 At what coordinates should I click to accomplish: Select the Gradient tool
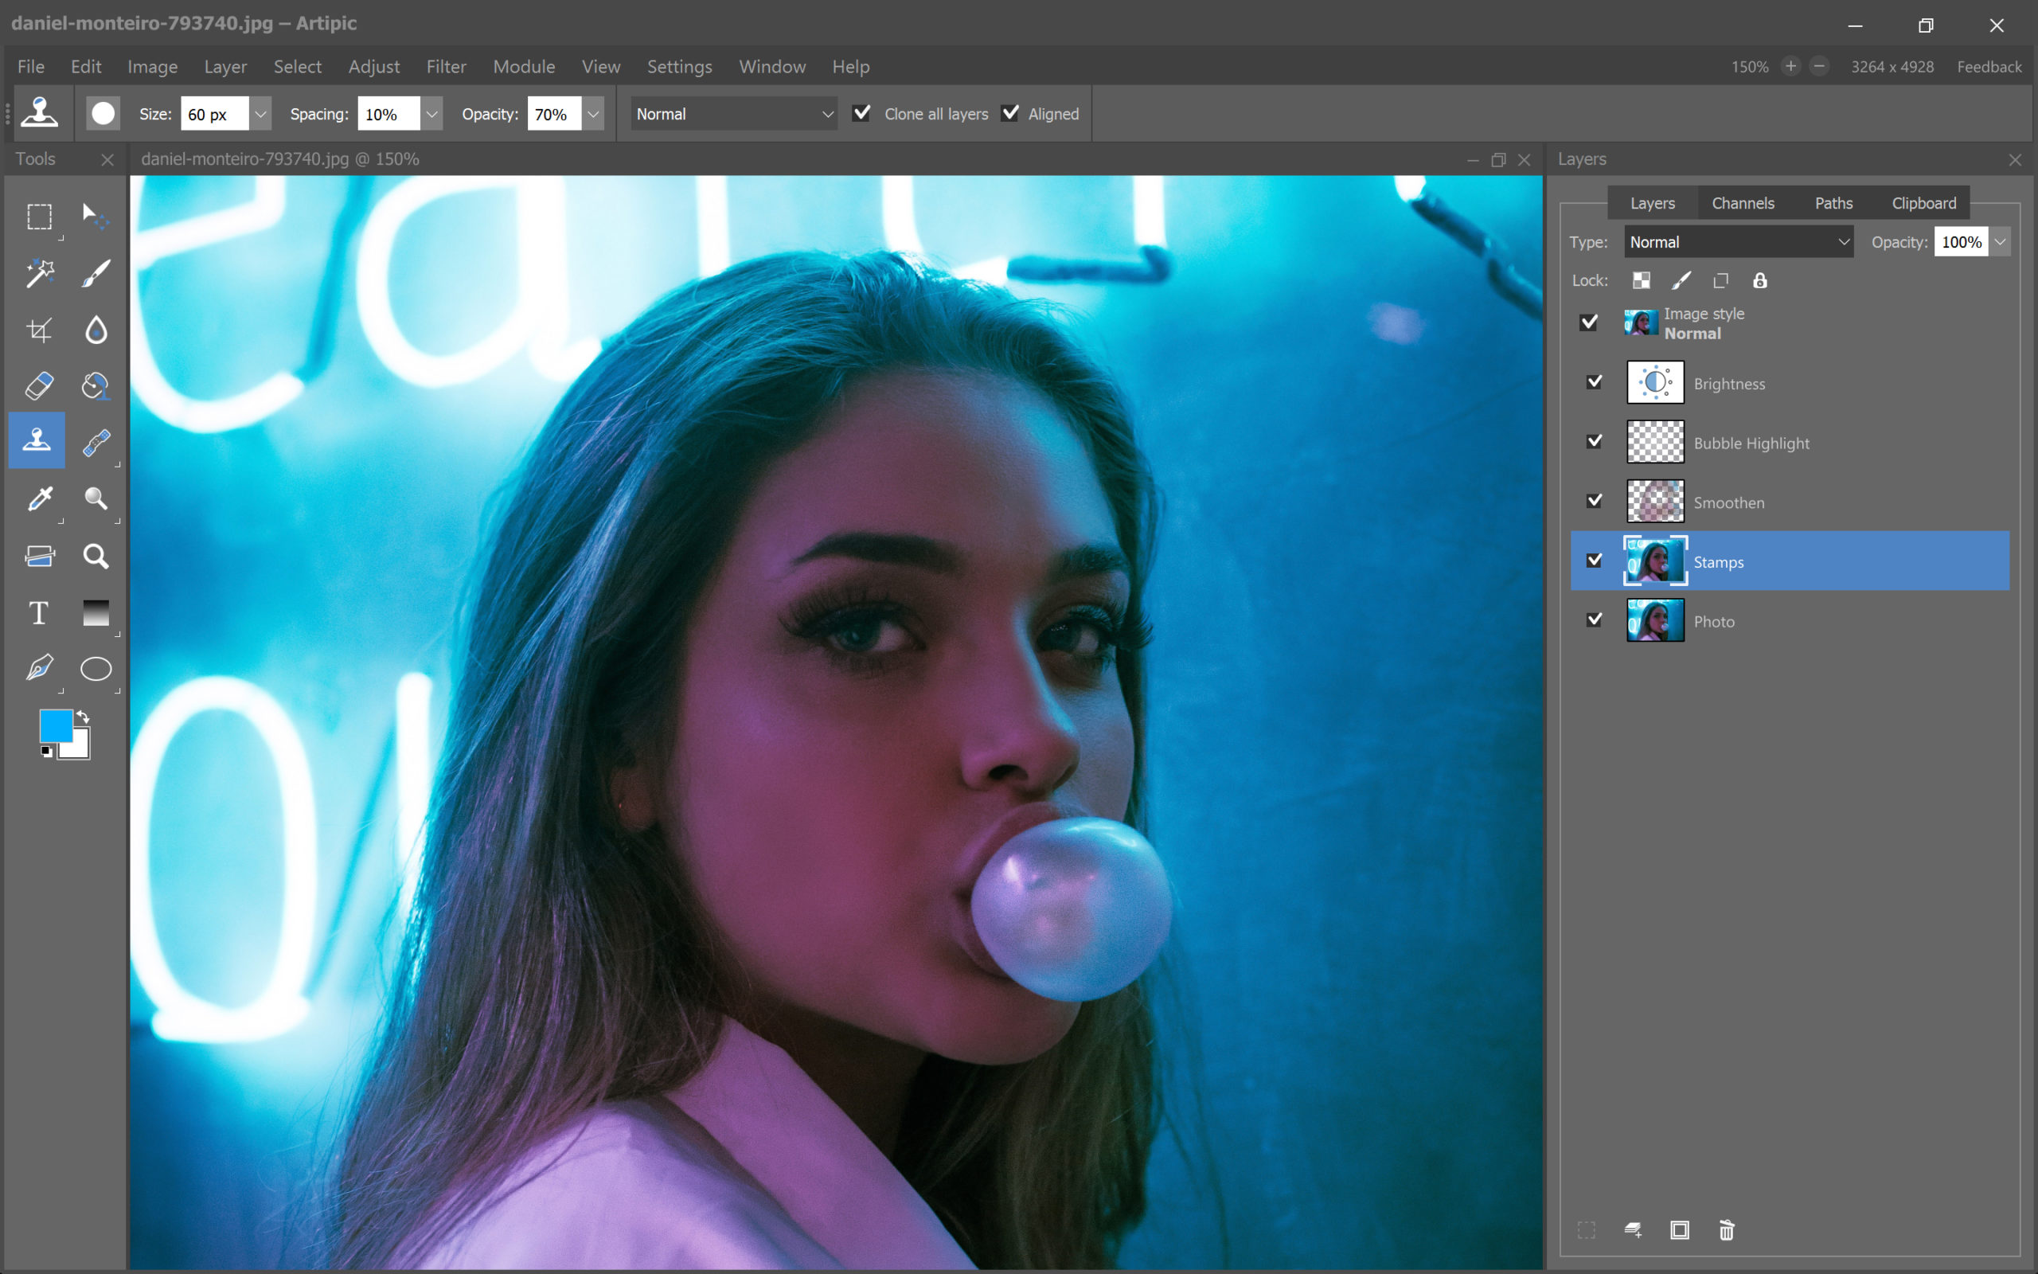96,612
